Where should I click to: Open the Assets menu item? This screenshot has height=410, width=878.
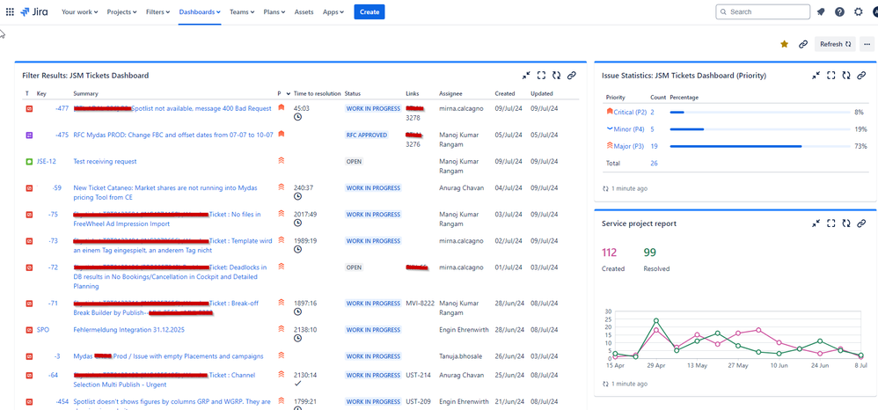304,11
